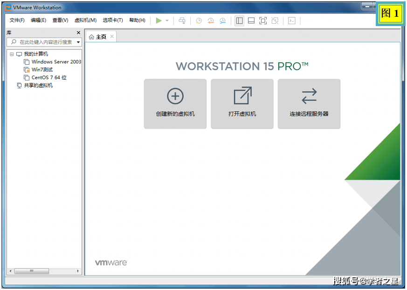The width and height of the screenshot is (407, 290).
Task: Open the console view icon
Action: click(x=292, y=21)
